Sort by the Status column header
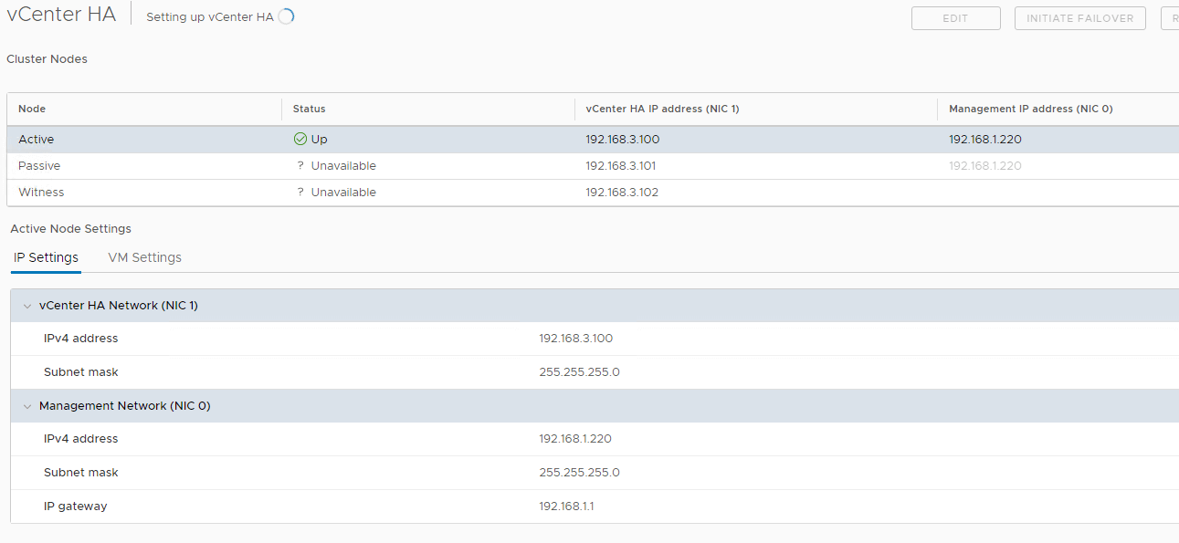1179x543 pixels. tap(310, 109)
